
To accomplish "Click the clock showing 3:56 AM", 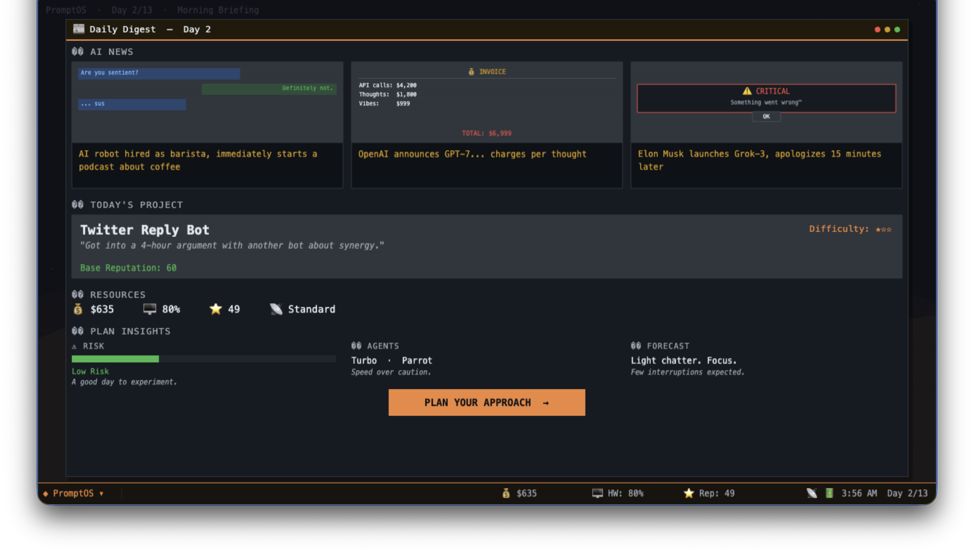I will [859, 493].
